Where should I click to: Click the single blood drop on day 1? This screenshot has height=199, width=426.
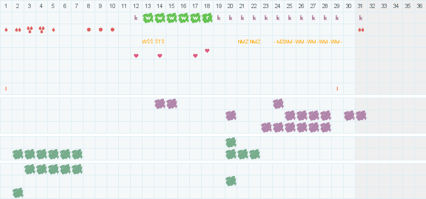click(x=6, y=30)
